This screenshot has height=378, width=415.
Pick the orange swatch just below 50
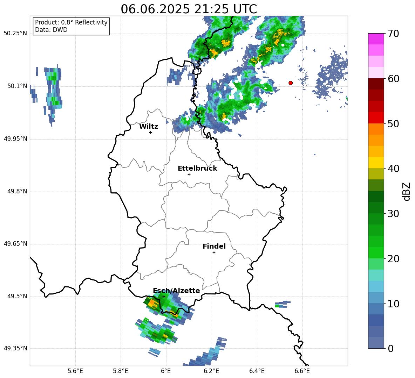[376, 129]
